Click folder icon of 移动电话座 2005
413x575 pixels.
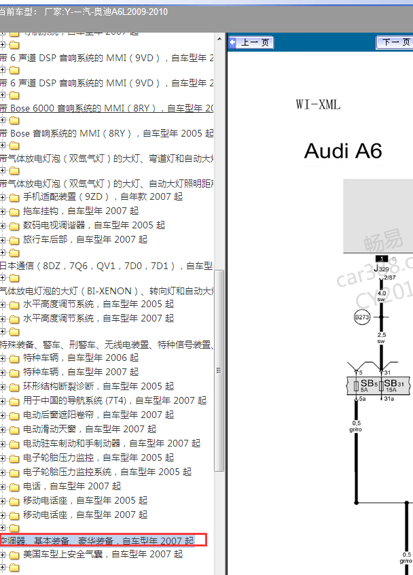click(x=14, y=502)
